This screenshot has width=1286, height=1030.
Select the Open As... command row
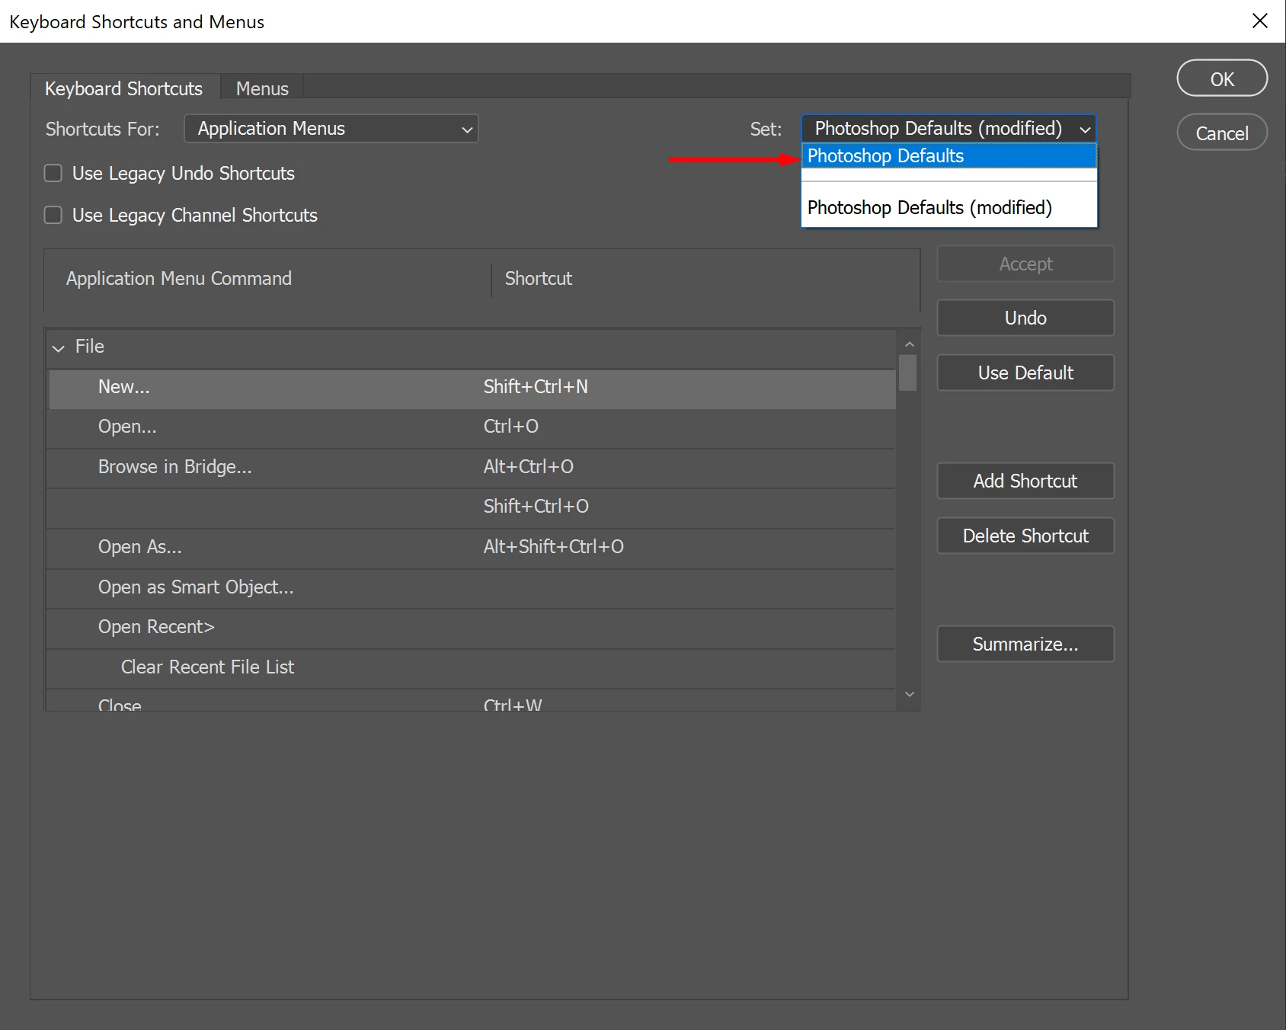click(472, 548)
